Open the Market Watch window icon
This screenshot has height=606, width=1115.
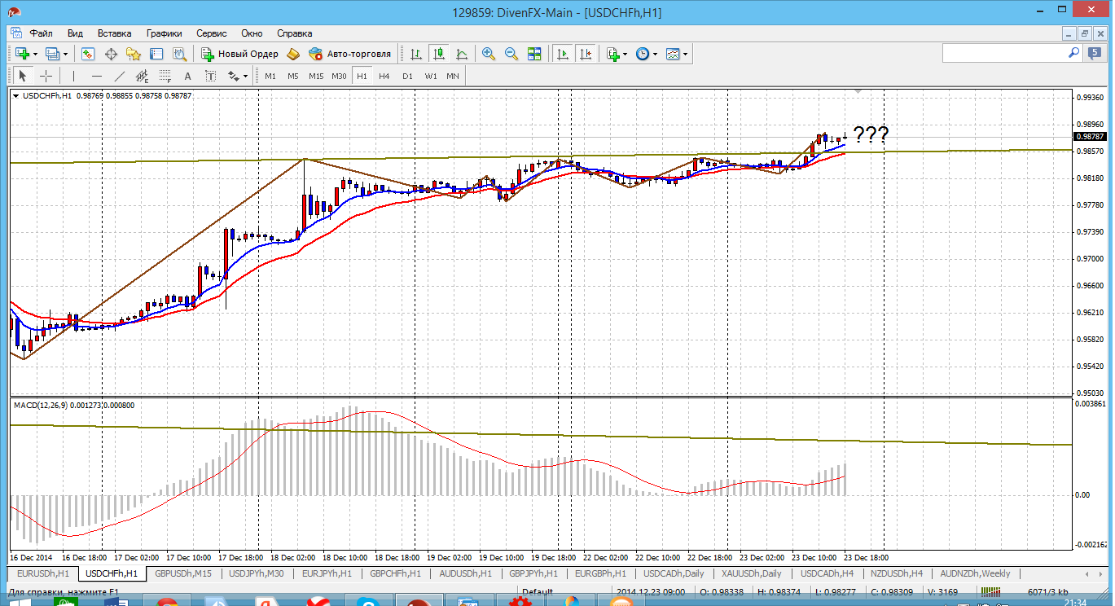coord(88,54)
